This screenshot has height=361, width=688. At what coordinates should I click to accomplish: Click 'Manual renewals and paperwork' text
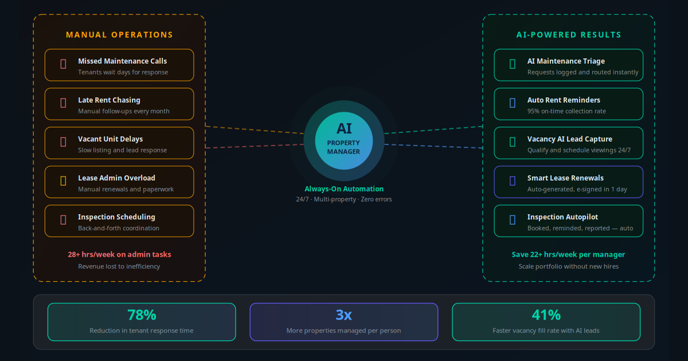pos(126,189)
